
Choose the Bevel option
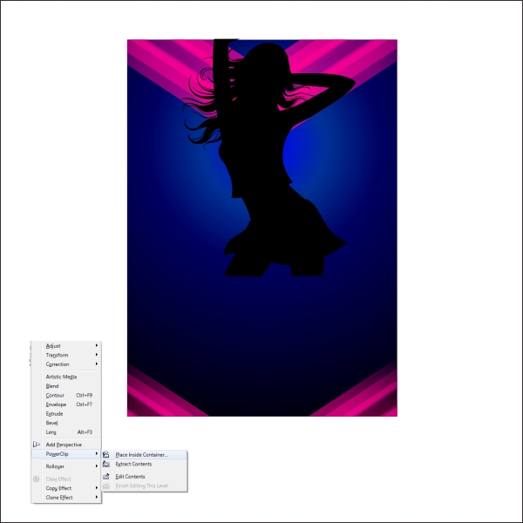52,423
